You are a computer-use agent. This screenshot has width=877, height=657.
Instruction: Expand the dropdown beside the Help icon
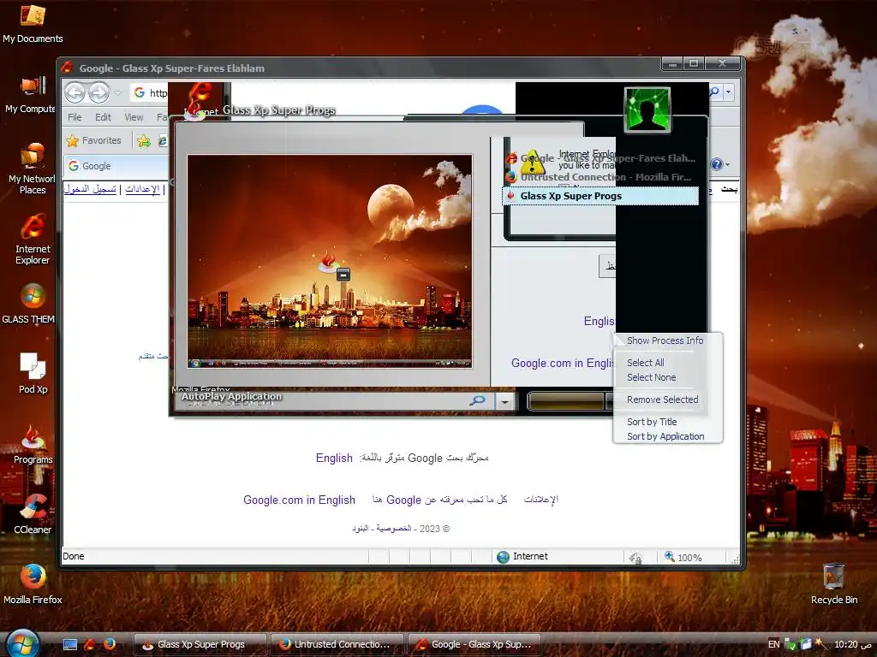tap(727, 165)
